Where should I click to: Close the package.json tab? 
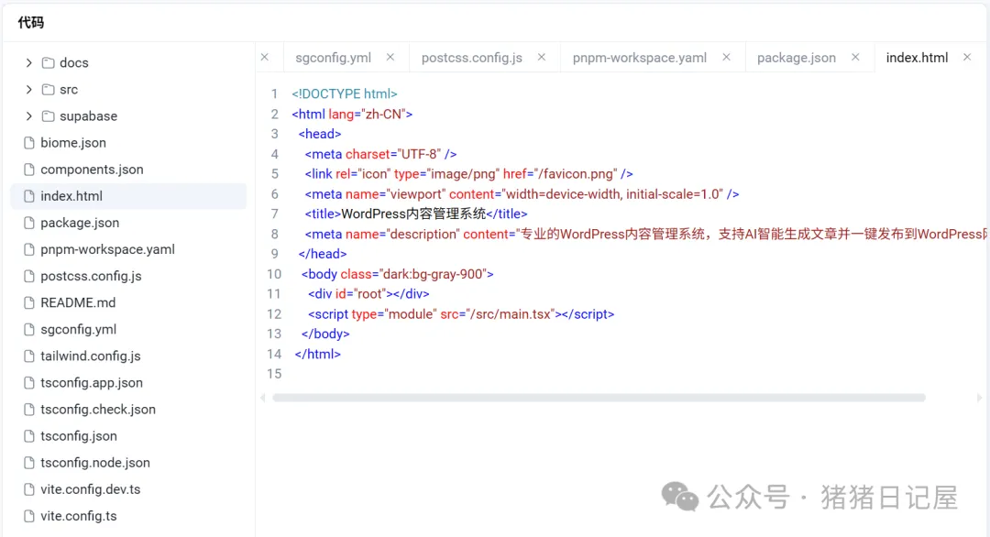coord(855,57)
